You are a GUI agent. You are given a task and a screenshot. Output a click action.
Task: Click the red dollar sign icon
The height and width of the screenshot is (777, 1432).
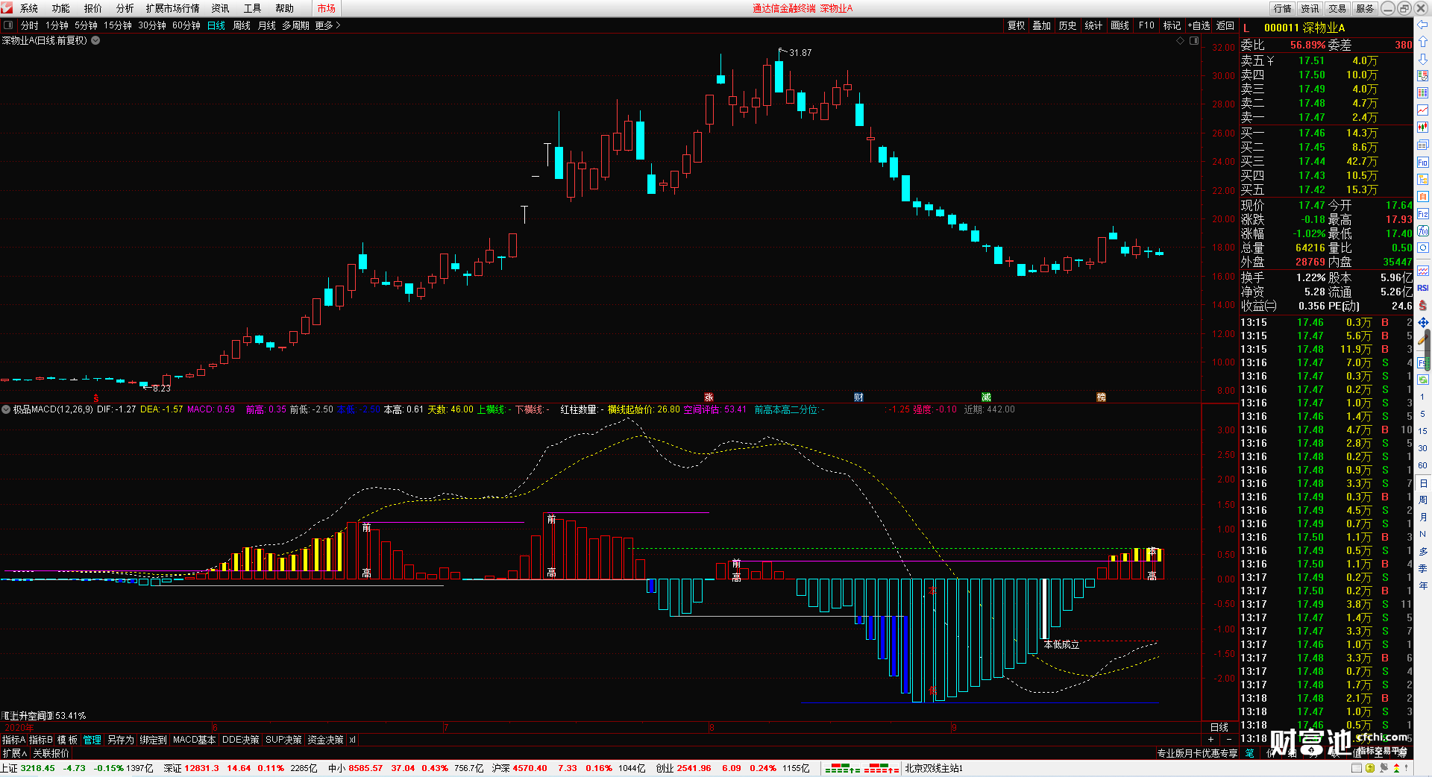(1423, 305)
